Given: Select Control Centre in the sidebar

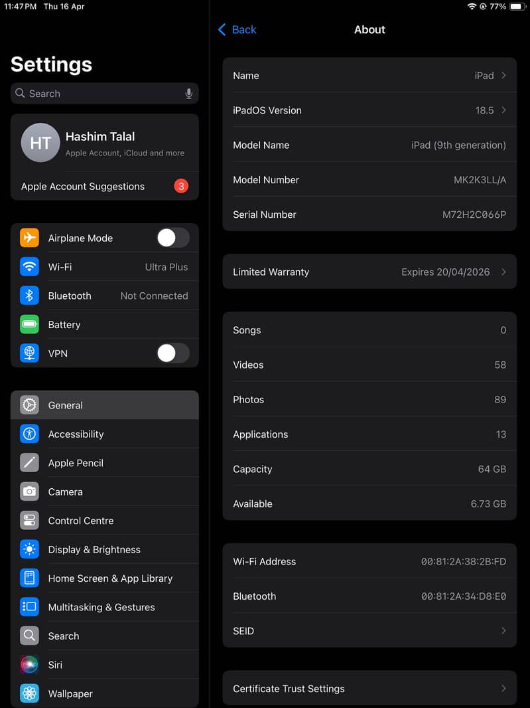Looking at the screenshot, I should 105,521.
